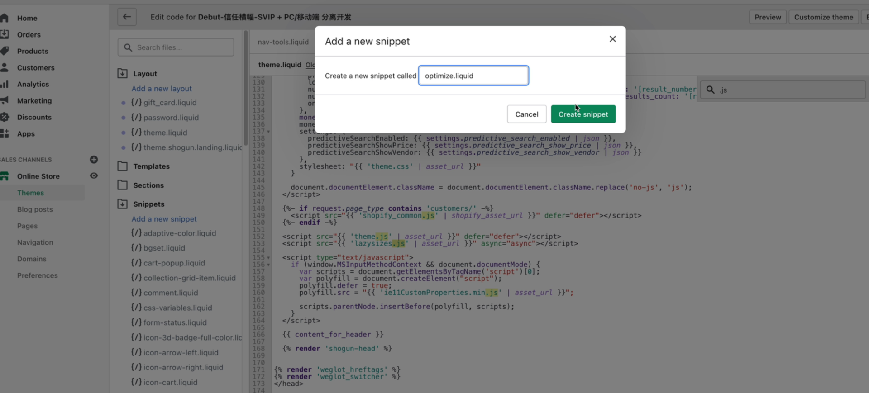This screenshot has width=869, height=393.
Task: Click Add a new layout link
Action: pyautogui.click(x=162, y=89)
